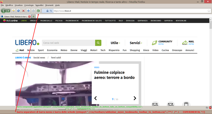Open SUPEREVA in the top black bar
The image size is (212, 114).
click(x=168, y=21)
